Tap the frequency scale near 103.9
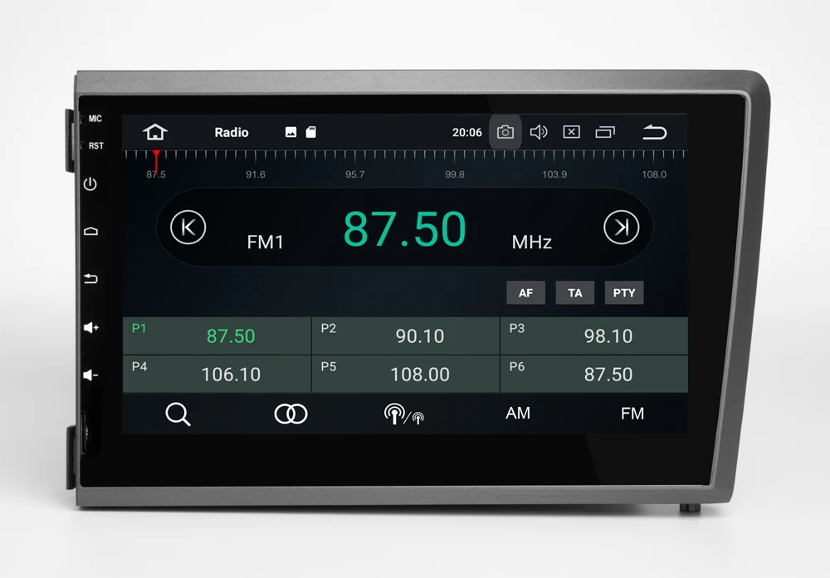Viewport: 830px width, 578px height. (554, 162)
